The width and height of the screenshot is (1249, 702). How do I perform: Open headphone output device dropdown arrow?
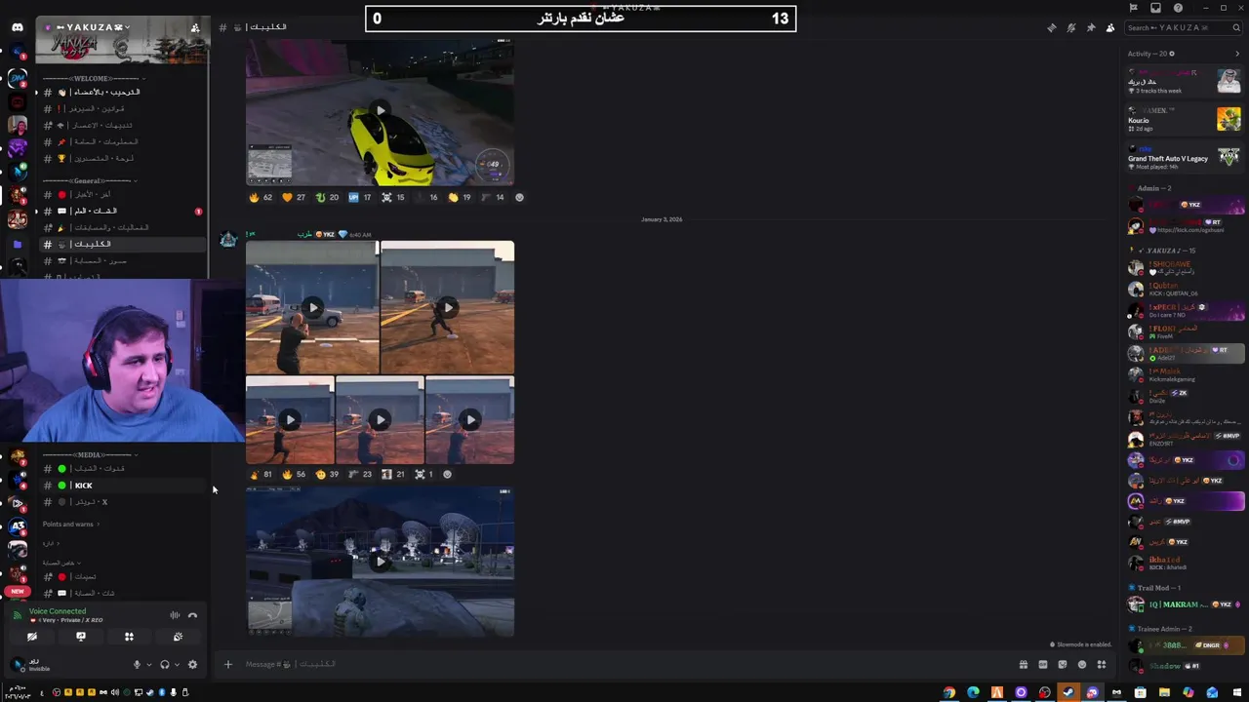pyautogui.click(x=177, y=665)
